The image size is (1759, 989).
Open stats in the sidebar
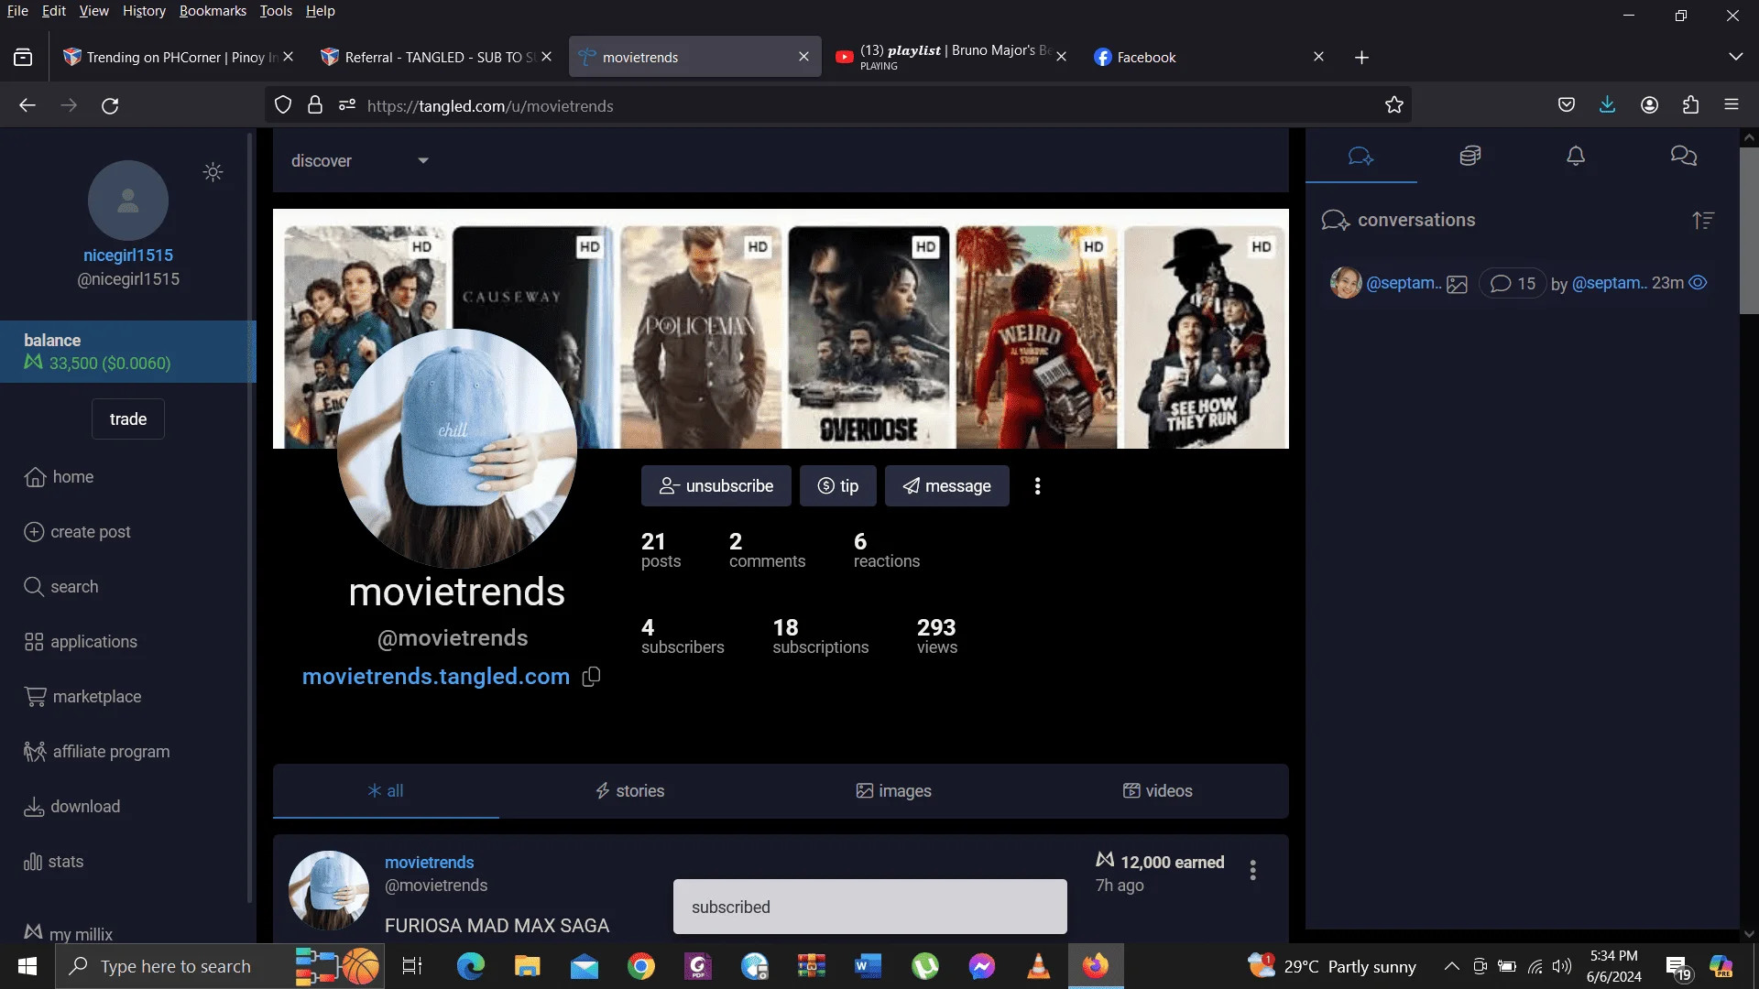53,862
